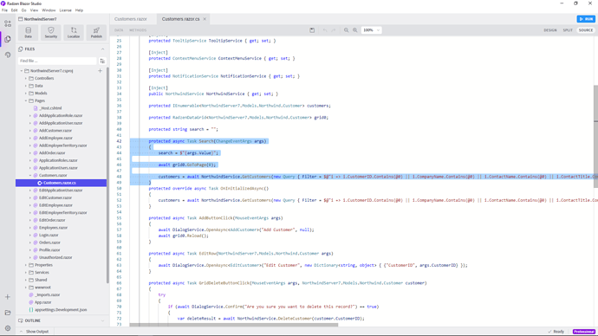Open the 100% zoom dropdown
Viewport: 598px width, 336px height.
click(372, 30)
